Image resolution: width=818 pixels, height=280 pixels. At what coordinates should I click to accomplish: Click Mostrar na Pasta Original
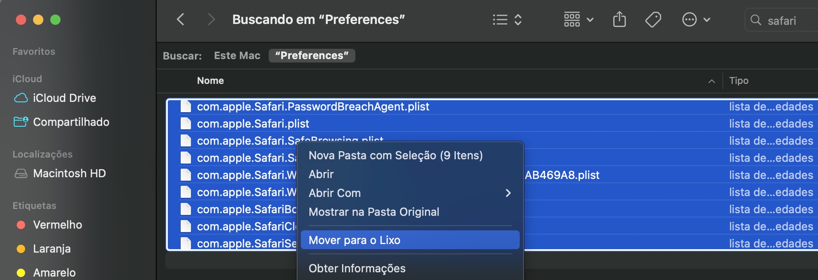point(373,212)
